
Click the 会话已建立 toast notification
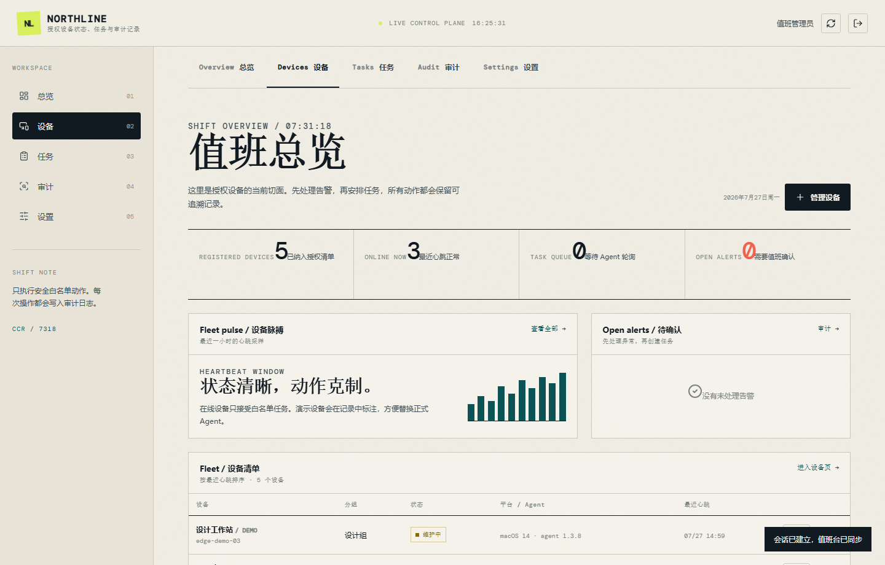pos(818,539)
